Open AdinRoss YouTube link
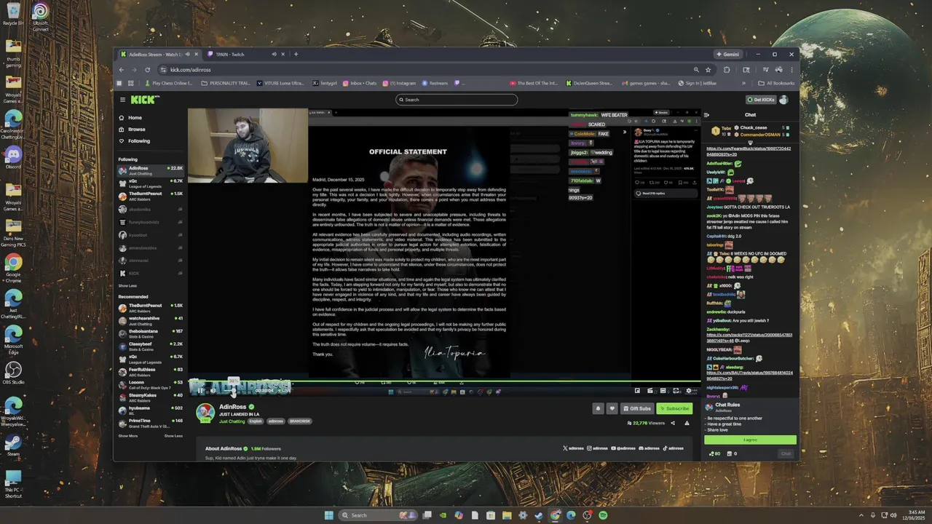The height and width of the screenshot is (524, 932). (x=624, y=448)
